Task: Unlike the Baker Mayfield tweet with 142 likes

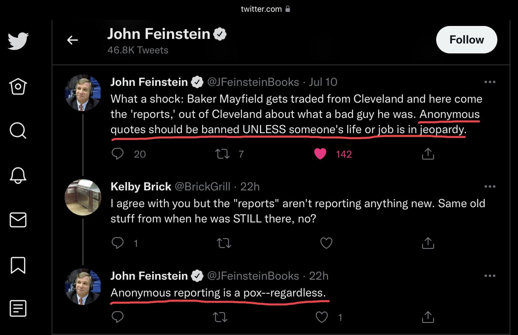Action: [320, 154]
